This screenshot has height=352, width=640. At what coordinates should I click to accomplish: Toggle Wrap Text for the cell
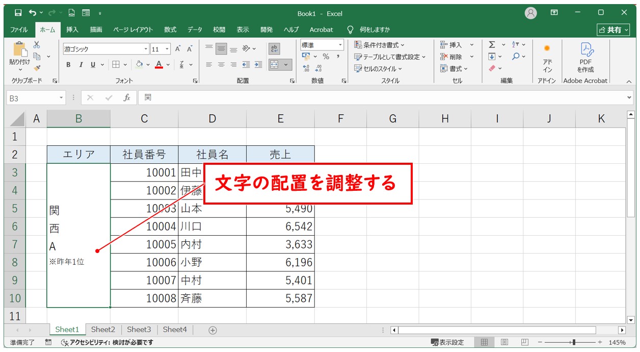(274, 49)
